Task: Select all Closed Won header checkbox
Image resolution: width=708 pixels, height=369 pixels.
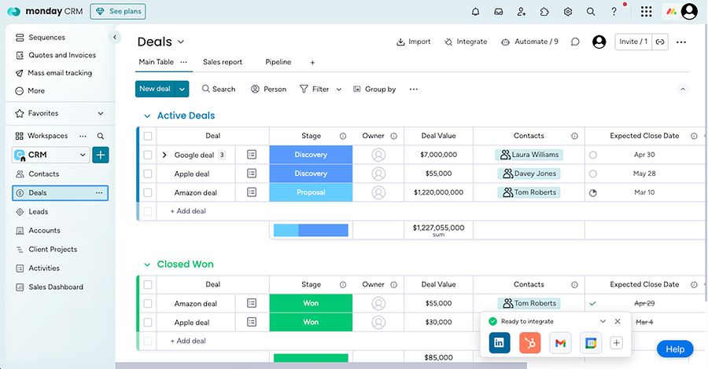Action: click(x=148, y=284)
